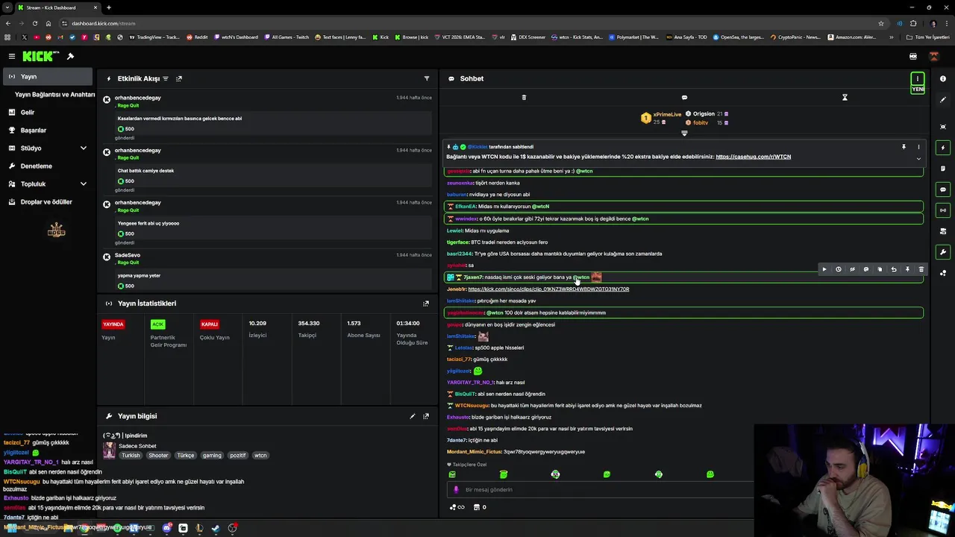Screen dimensions: 955x537
Task: Open the pinned message three-dot menu
Action: 918,147
